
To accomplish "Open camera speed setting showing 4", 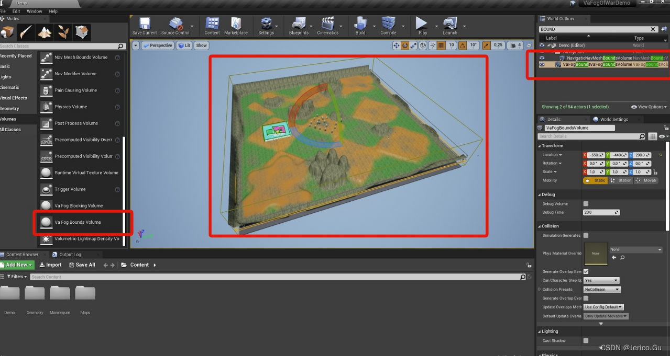I will [x=515, y=45].
